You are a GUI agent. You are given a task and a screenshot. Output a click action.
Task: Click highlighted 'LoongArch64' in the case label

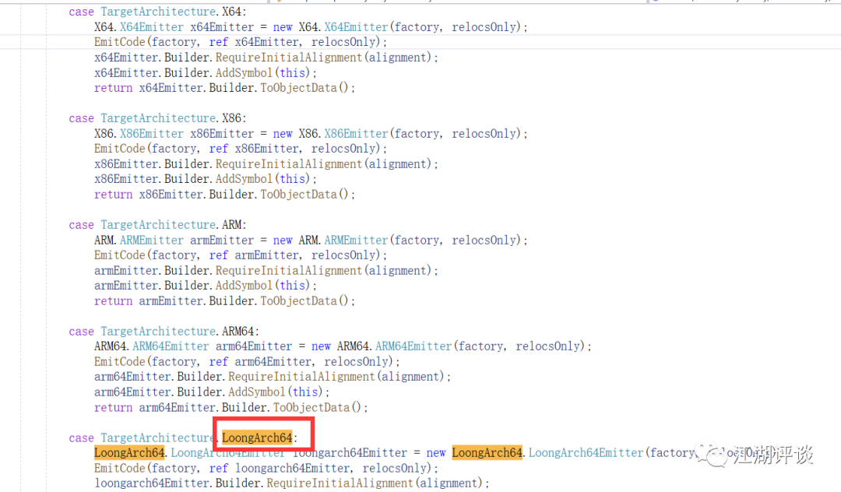pyautogui.click(x=257, y=438)
